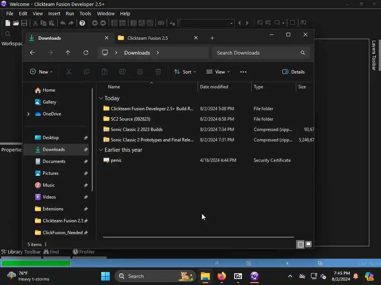This screenshot has height=285, width=381.
Task: Click the Search Downloads field
Action: (261, 53)
